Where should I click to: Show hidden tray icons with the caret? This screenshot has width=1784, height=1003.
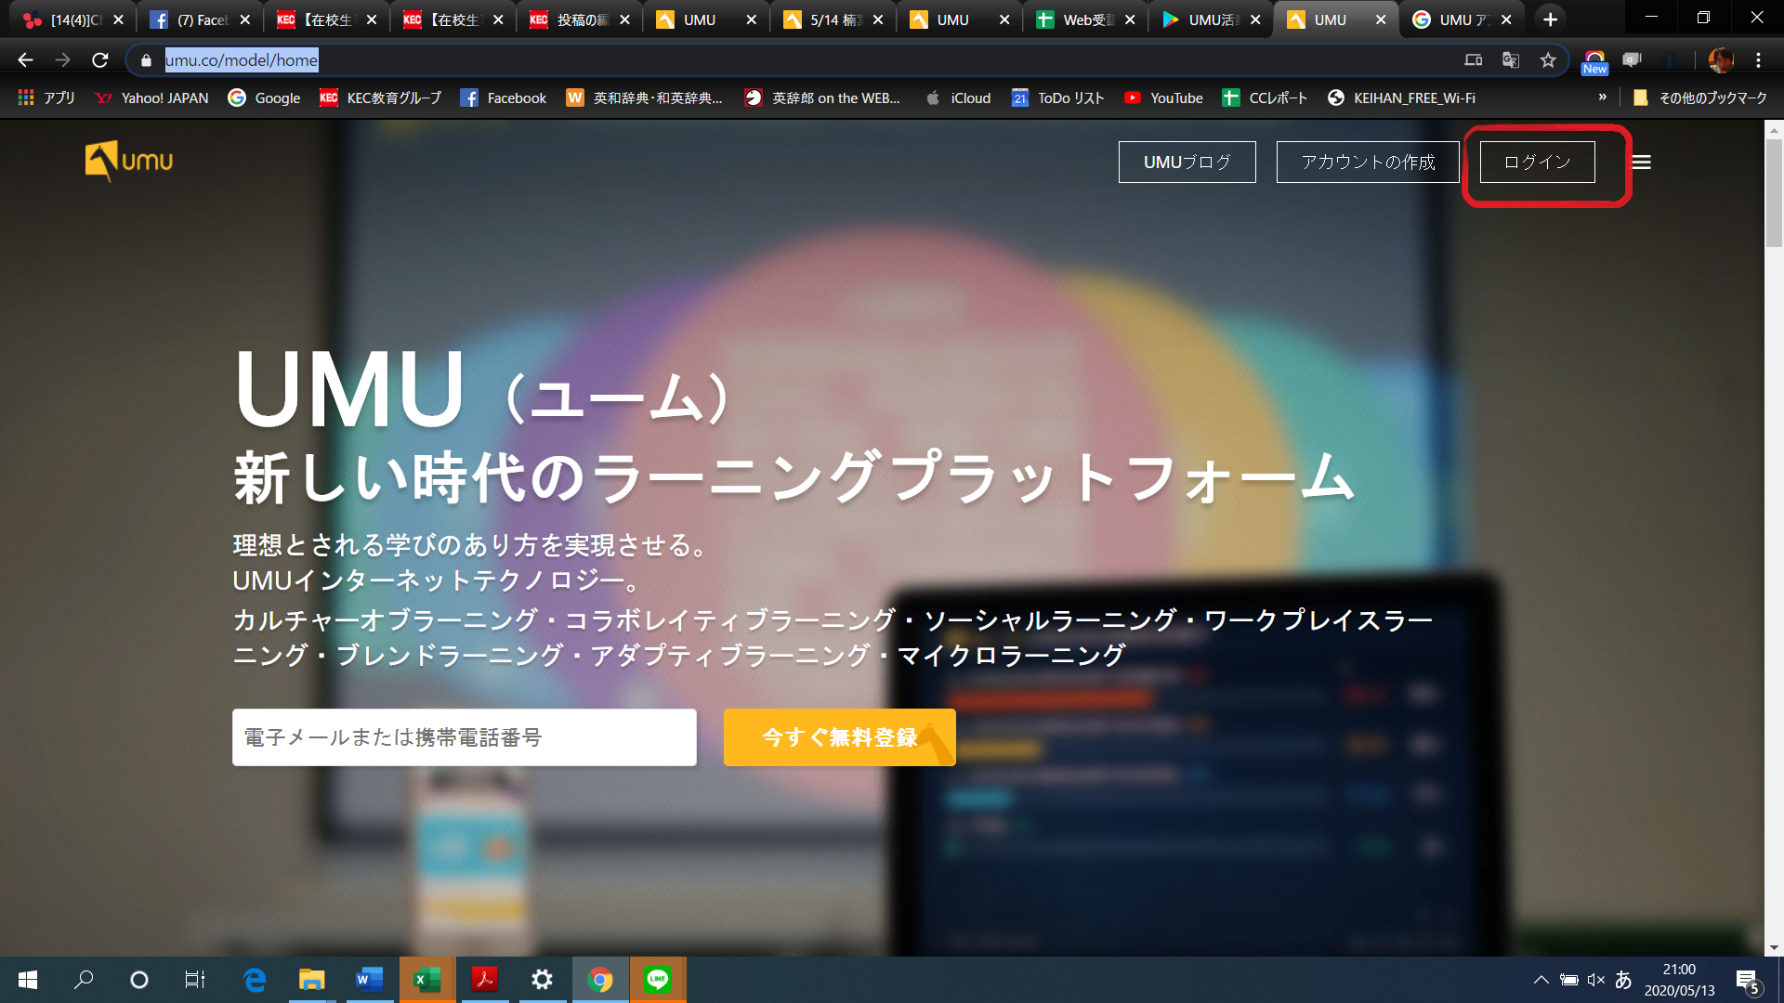click(1541, 980)
